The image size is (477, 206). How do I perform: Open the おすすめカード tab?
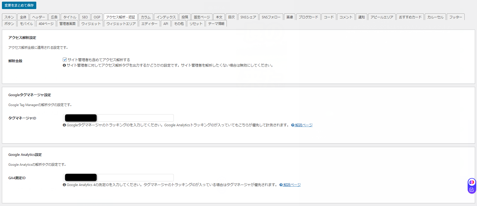pyautogui.click(x=410, y=17)
